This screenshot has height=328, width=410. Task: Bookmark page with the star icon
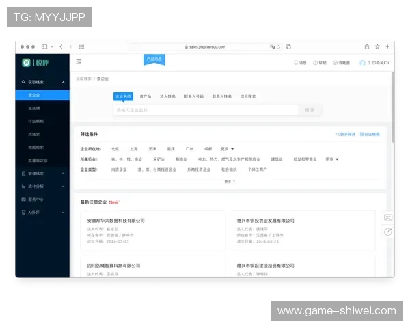pos(377,46)
